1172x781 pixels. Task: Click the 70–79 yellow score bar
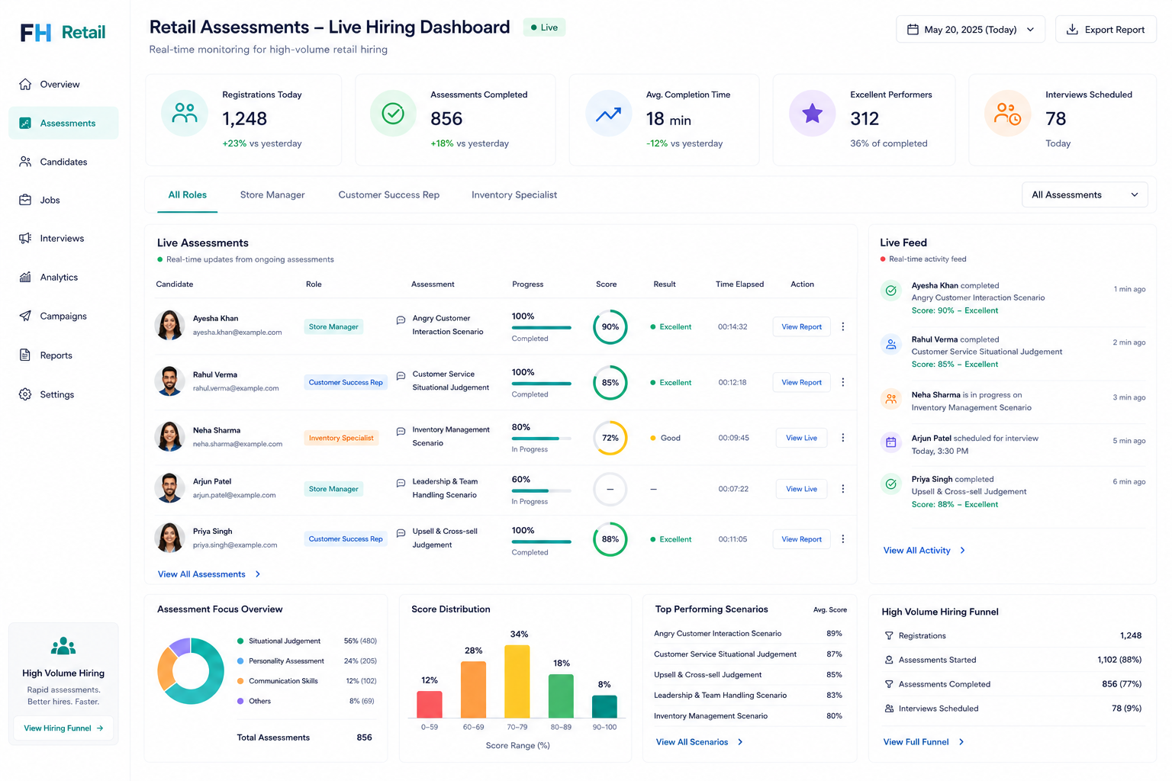click(517, 681)
